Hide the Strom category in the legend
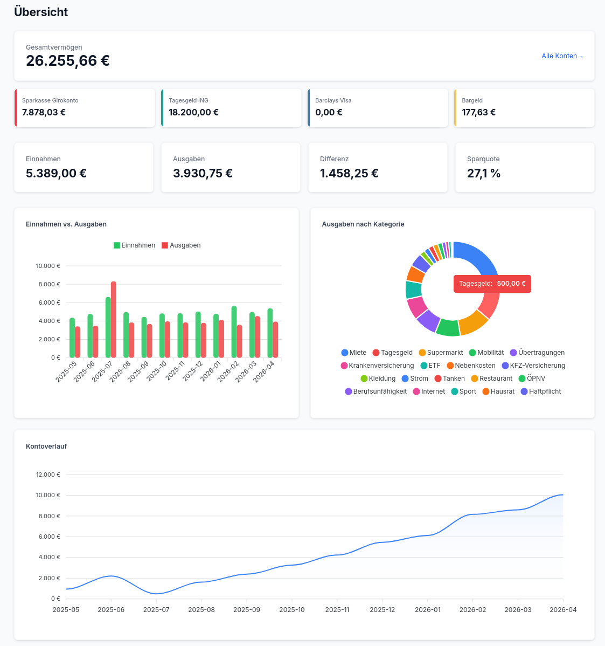Image resolution: width=605 pixels, height=646 pixels. click(x=405, y=378)
